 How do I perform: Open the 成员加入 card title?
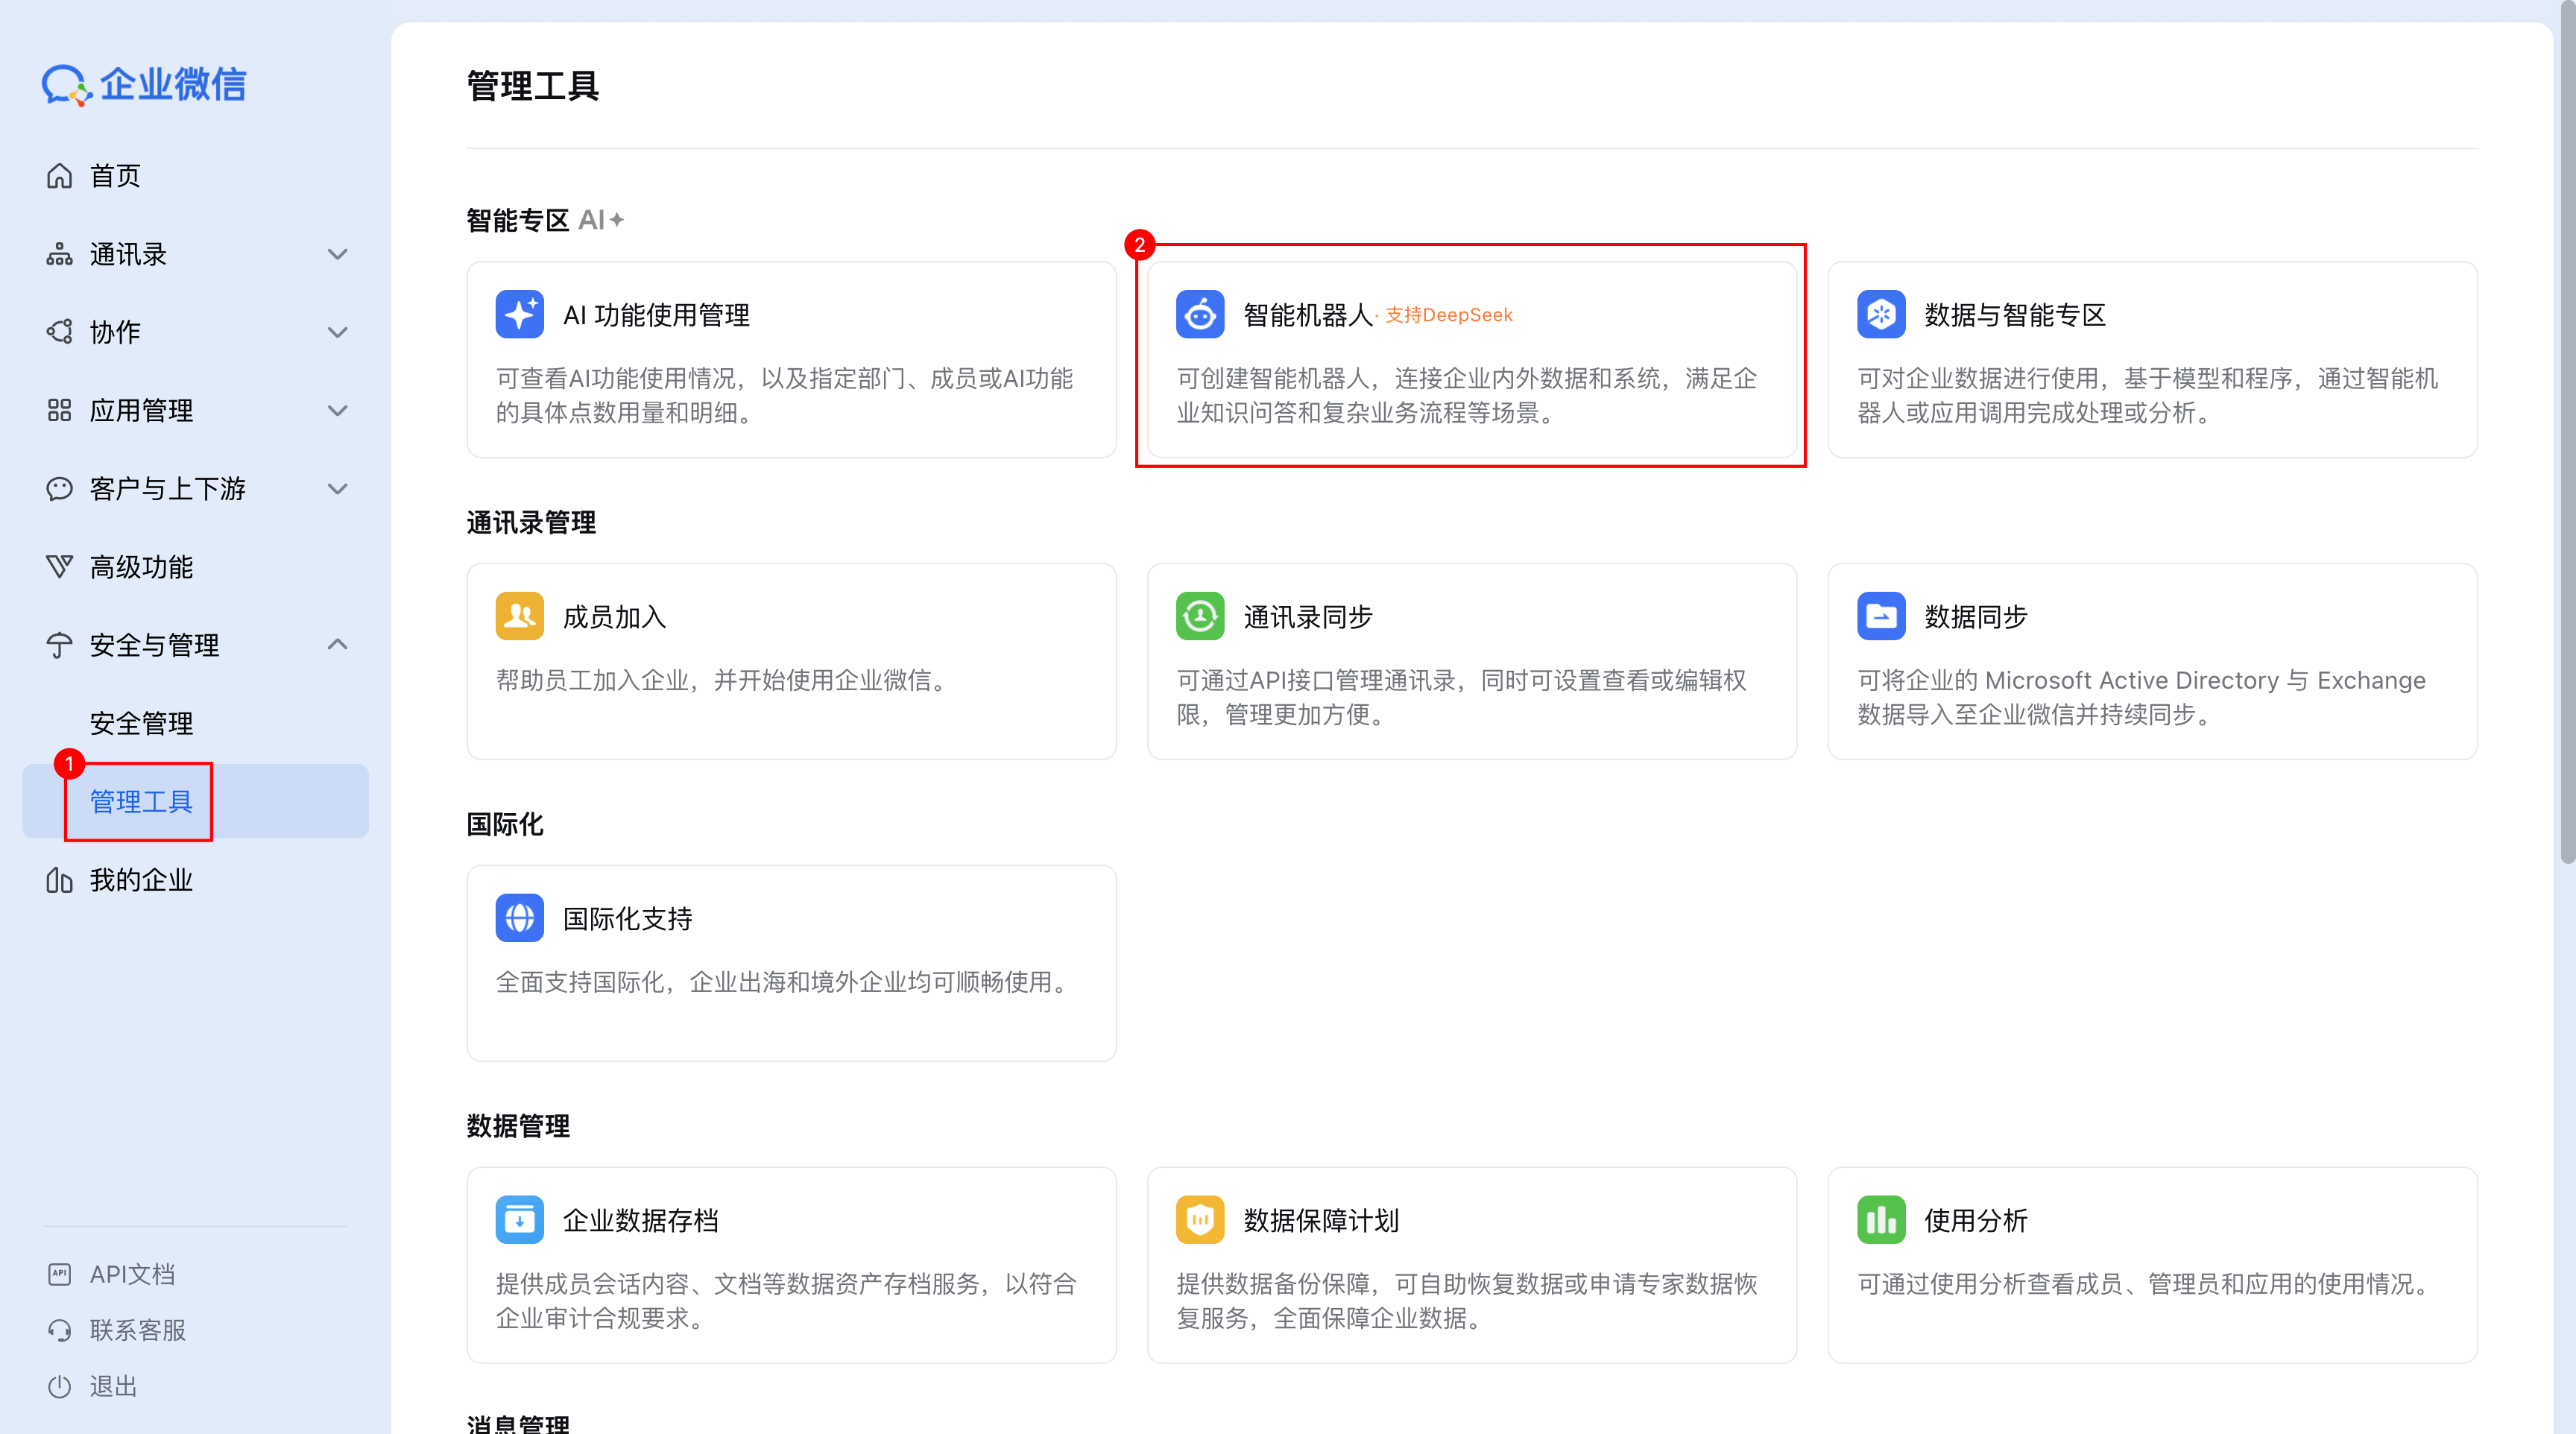click(x=614, y=617)
